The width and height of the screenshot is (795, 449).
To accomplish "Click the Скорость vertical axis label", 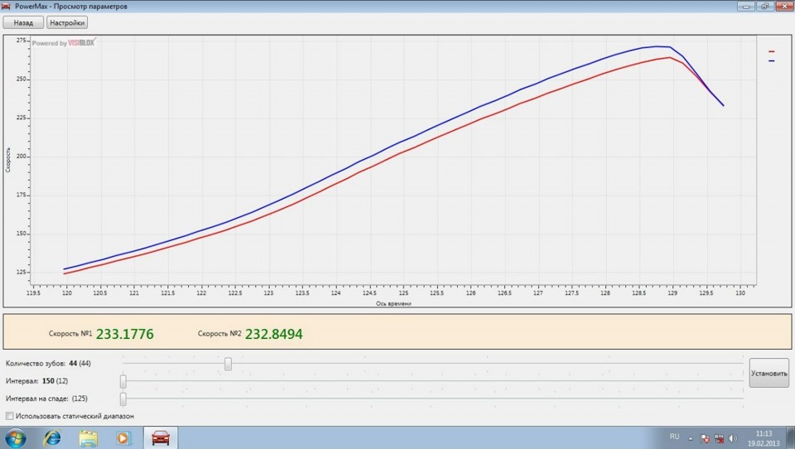I will [x=8, y=160].
